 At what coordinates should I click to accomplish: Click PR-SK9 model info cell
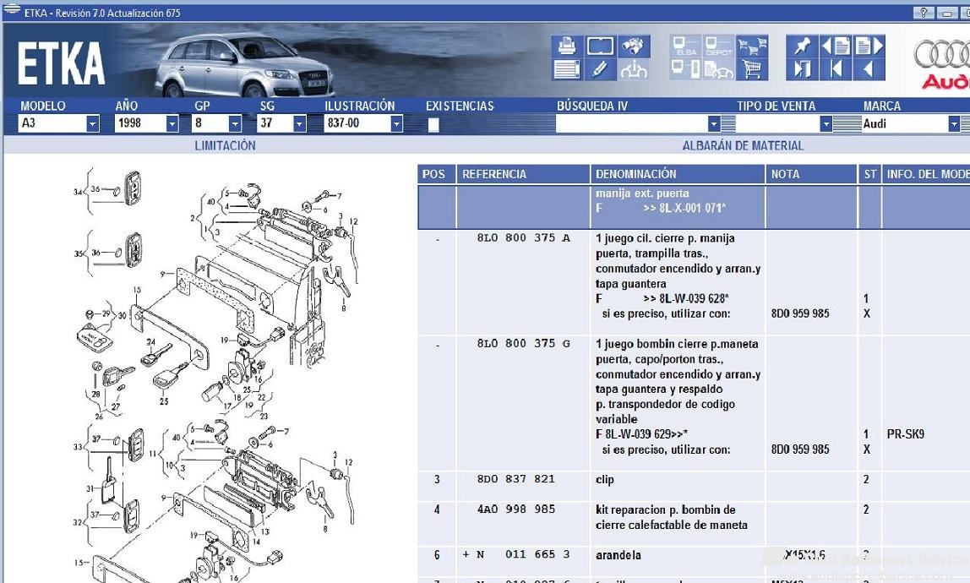click(905, 434)
